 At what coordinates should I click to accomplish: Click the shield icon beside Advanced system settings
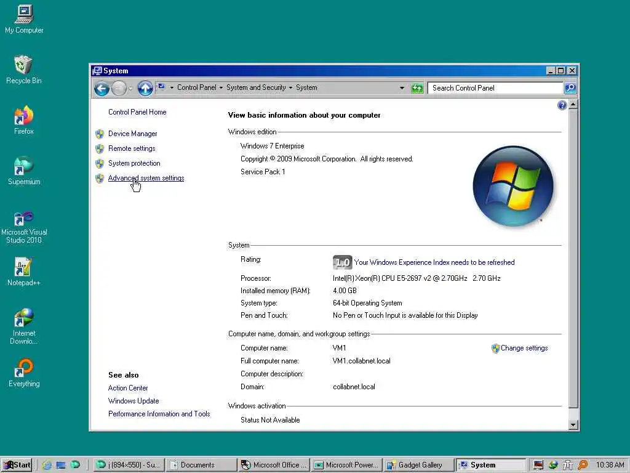[x=100, y=179]
